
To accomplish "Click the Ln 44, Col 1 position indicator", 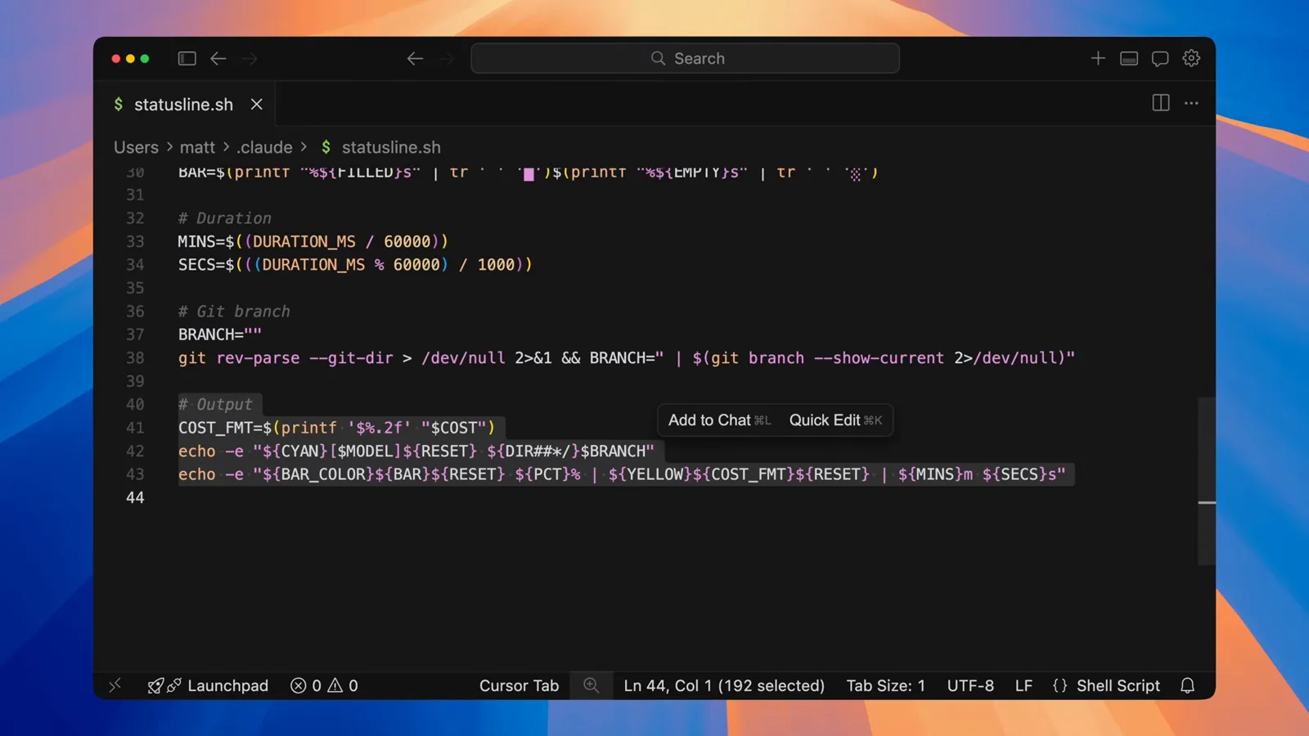I will point(724,685).
